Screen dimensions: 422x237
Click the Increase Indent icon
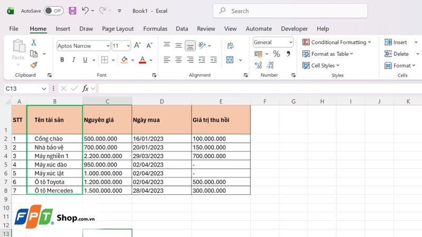214,60
